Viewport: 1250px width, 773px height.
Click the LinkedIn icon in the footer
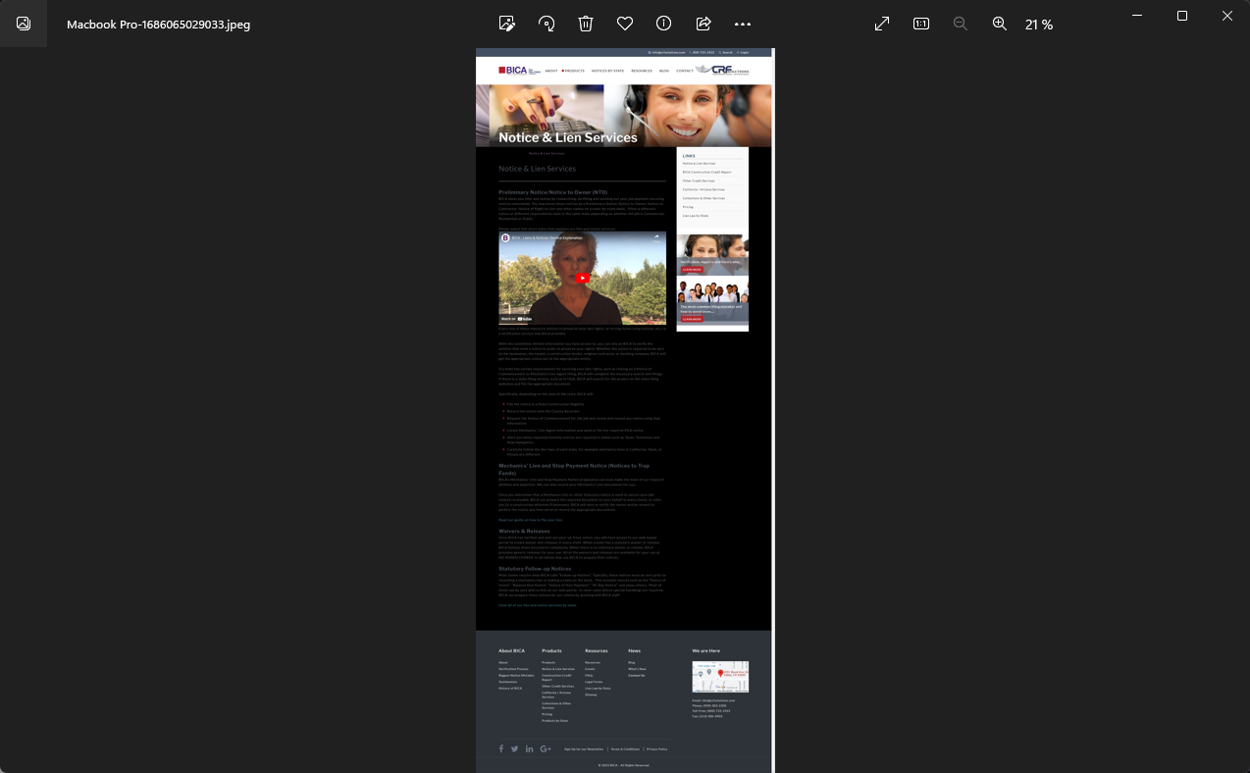[530, 748]
